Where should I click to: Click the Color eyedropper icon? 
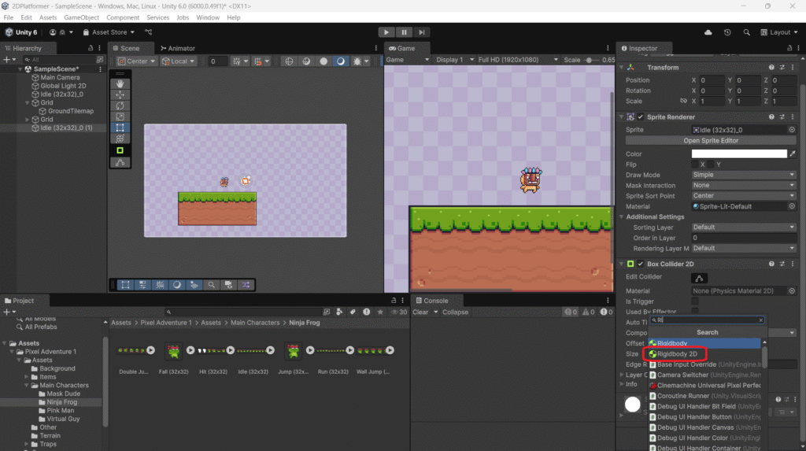(x=792, y=153)
